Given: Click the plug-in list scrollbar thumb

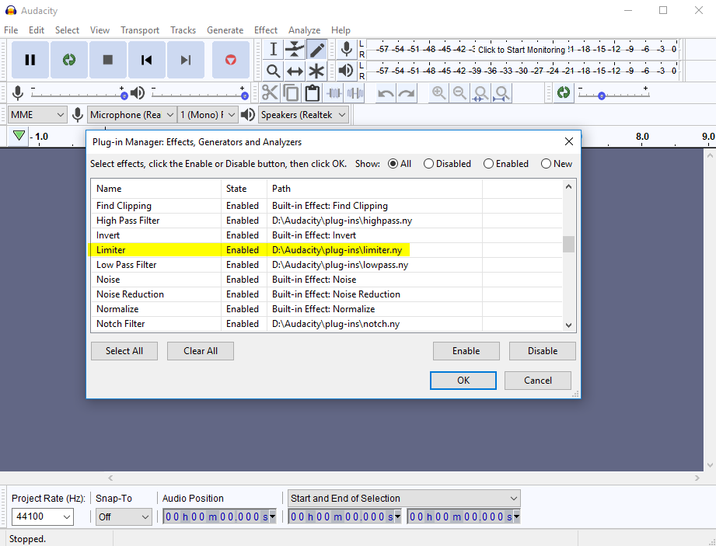Looking at the screenshot, I should pos(568,244).
